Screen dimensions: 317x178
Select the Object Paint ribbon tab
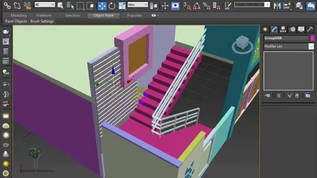104,15
